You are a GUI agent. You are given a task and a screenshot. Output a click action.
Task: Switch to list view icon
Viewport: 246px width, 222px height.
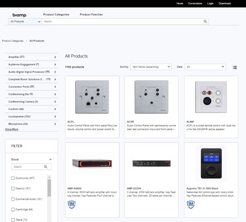pyautogui.click(x=235, y=67)
